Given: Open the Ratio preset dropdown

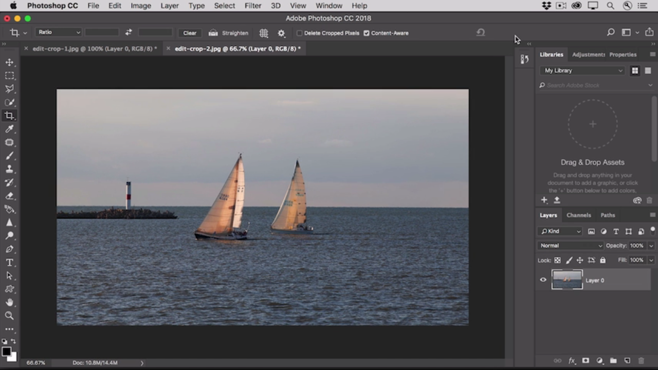Looking at the screenshot, I should pyautogui.click(x=59, y=32).
